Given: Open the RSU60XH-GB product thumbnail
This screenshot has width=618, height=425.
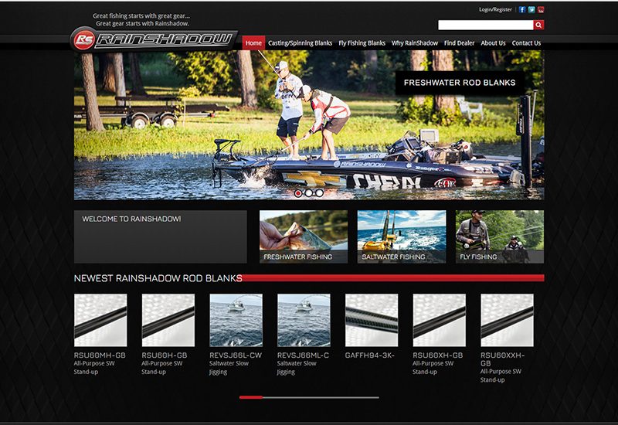Looking at the screenshot, I should [440, 320].
